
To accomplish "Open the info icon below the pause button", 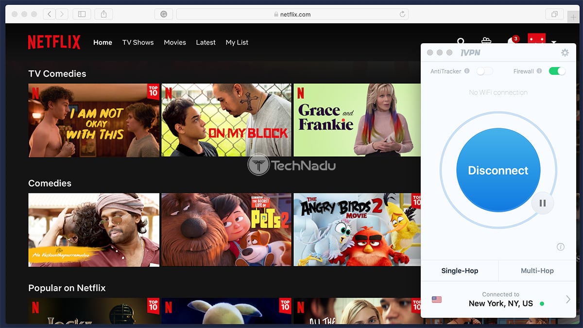I will (x=561, y=247).
